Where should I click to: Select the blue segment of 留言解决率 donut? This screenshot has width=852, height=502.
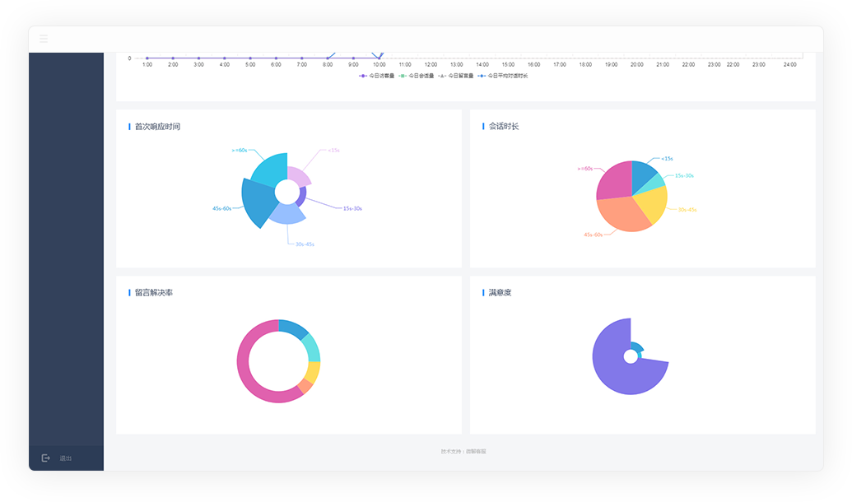[x=294, y=328]
